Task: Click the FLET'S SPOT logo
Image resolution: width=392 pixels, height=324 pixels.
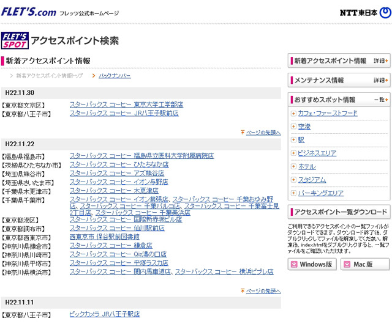Action: tap(15, 40)
